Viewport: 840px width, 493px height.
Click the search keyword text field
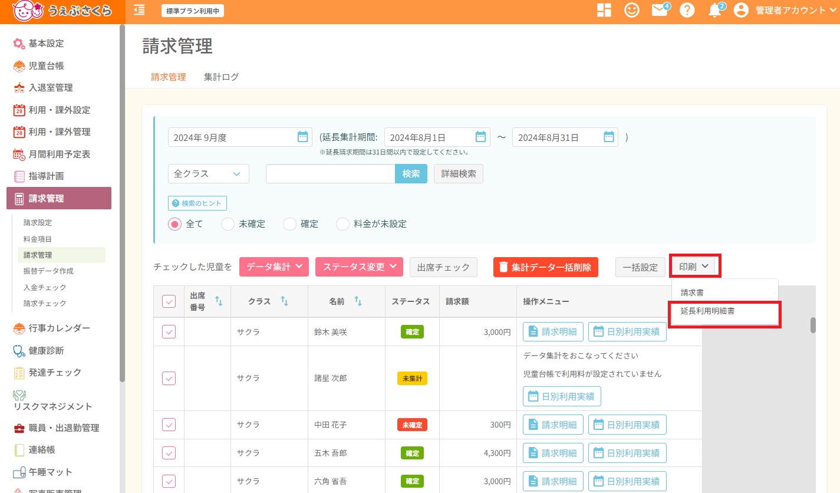tap(330, 174)
